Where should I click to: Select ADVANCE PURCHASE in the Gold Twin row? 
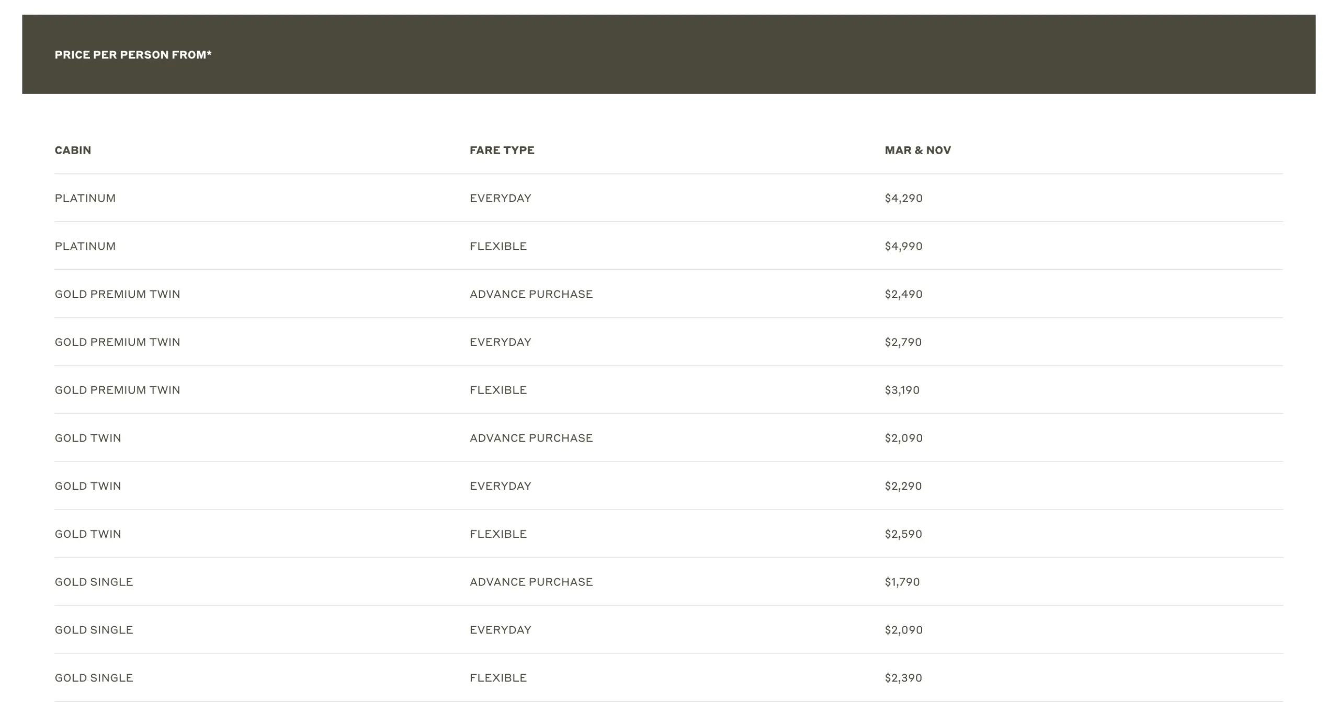(531, 438)
